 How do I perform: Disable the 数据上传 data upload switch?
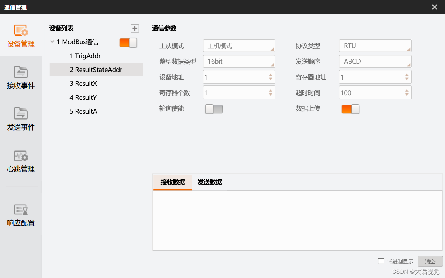coord(350,109)
